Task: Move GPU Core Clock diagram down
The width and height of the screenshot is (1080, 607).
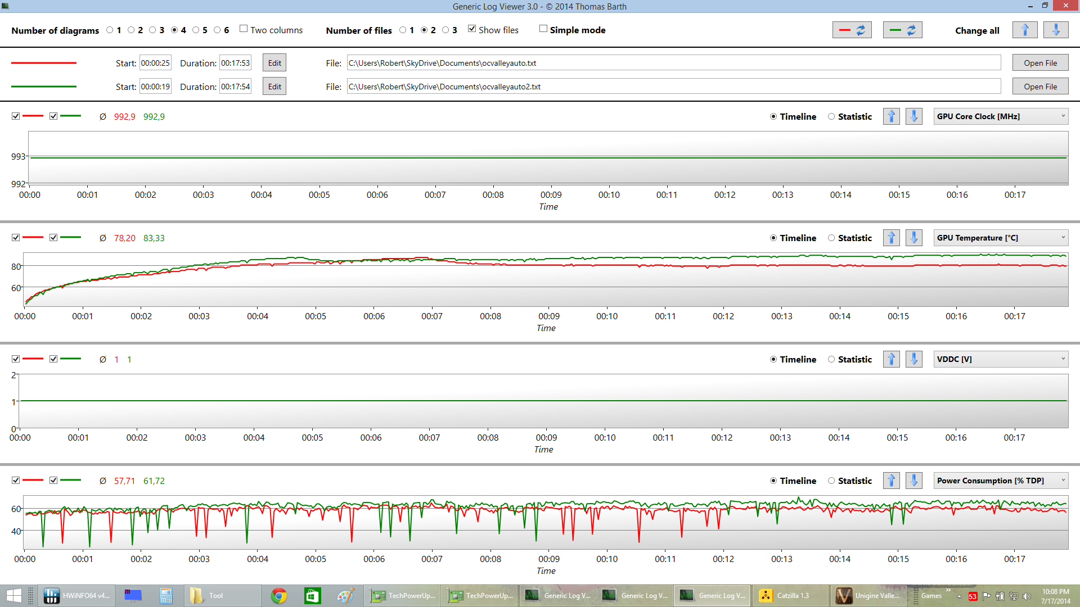Action: 914,116
